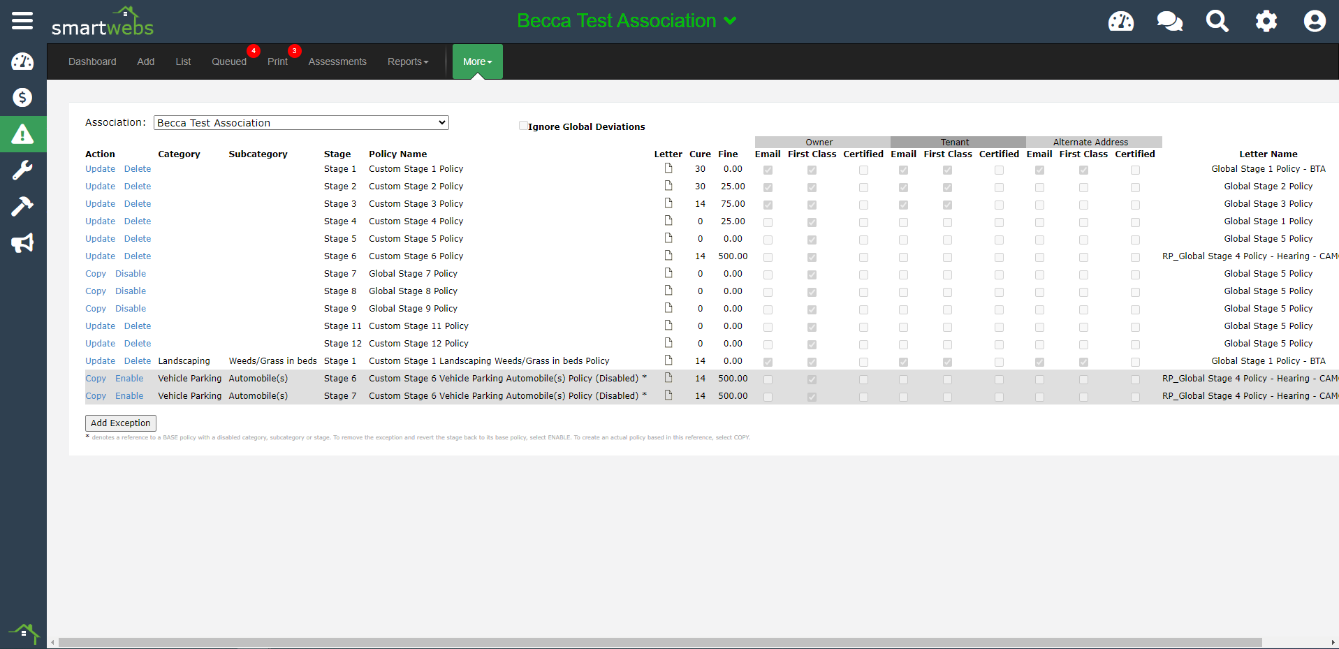
Task: Click Disable for Global Stage 8 Policy
Action: 131,291
